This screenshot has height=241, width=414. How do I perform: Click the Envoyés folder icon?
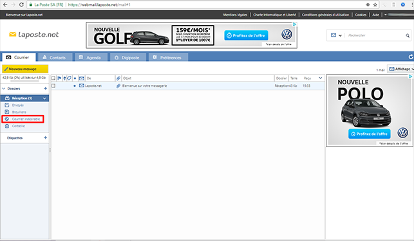7,105
